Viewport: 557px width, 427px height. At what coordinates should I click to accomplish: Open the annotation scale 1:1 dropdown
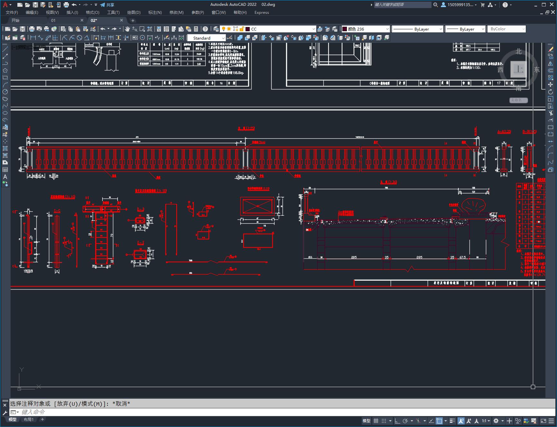[486, 421]
